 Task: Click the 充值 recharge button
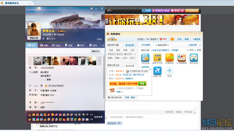click(111, 50)
